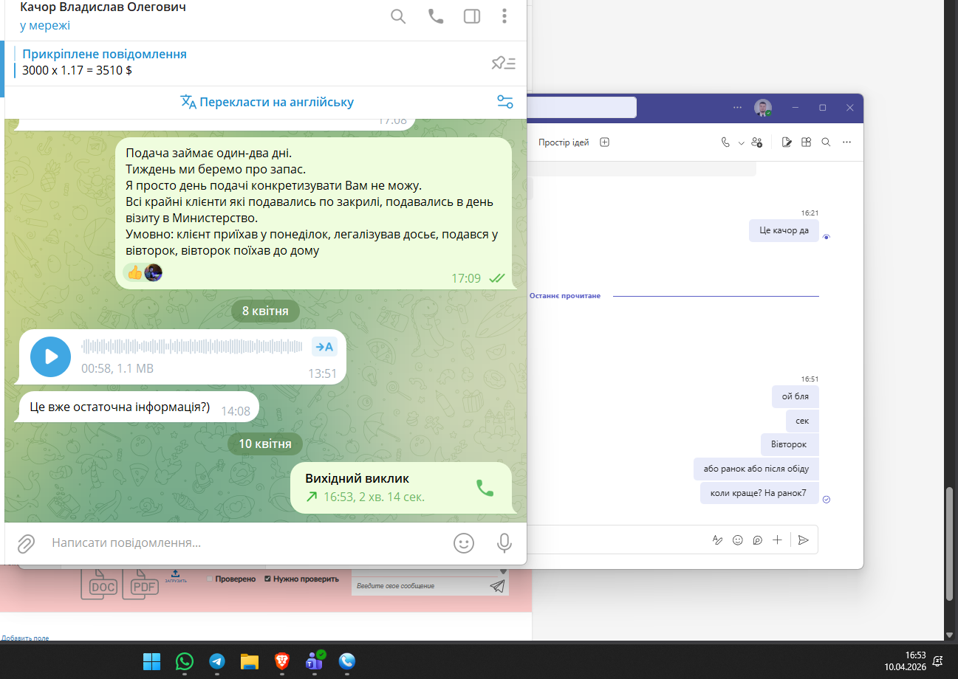
Task: Click Teams message 'Вівторок'
Action: pyautogui.click(x=790, y=445)
